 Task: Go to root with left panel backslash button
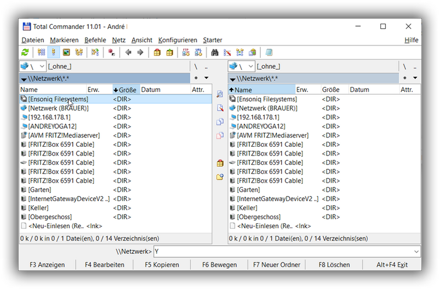(x=196, y=67)
